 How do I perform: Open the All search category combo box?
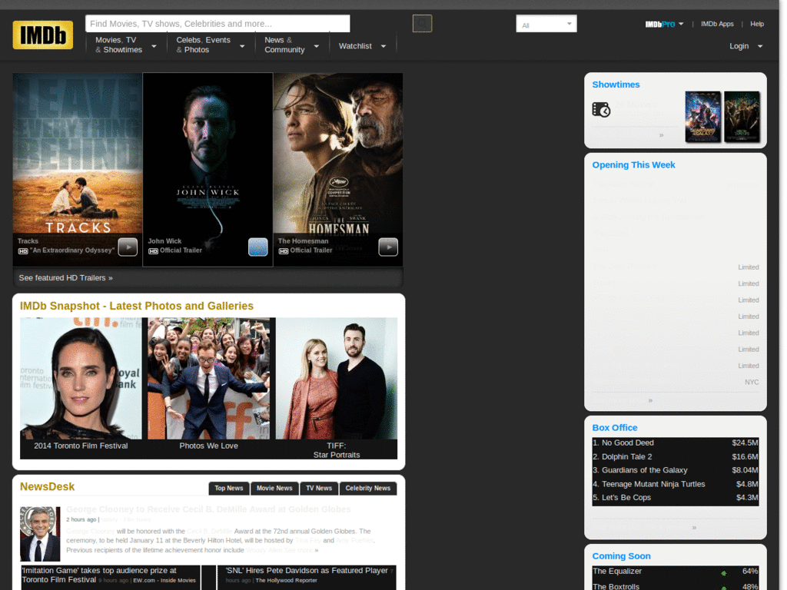(546, 24)
